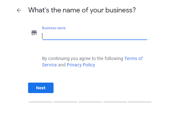Click the word 'Service' in the link
The image size is (175, 115).
(x=49, y=65)
